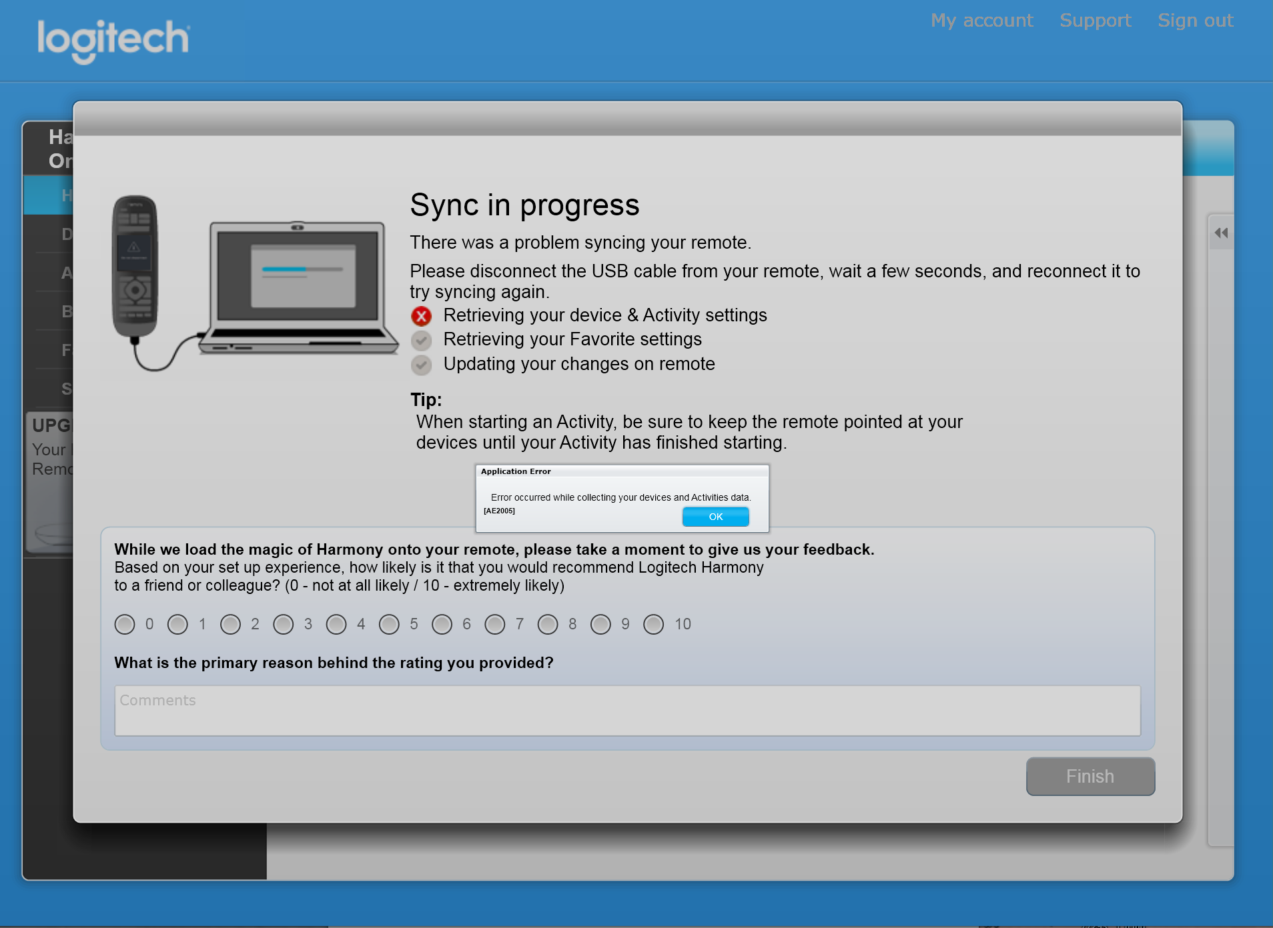Click 'Retrieving your device & Activity settings' text
This screenshot has width=1273, height=928.
click(605, 315)
